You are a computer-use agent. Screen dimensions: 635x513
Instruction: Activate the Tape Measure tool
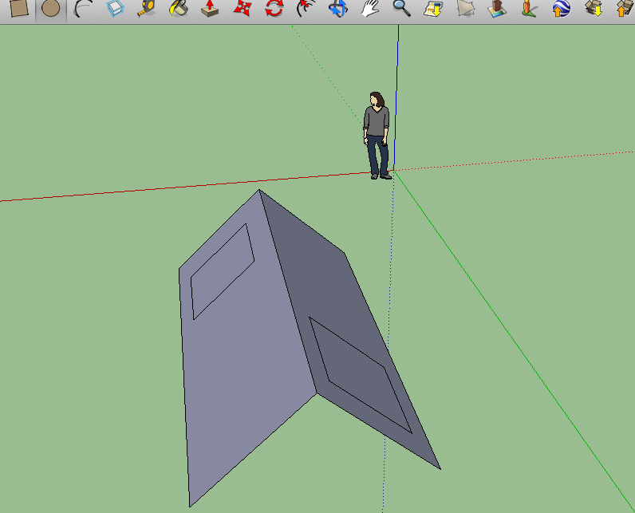(147, 9)
